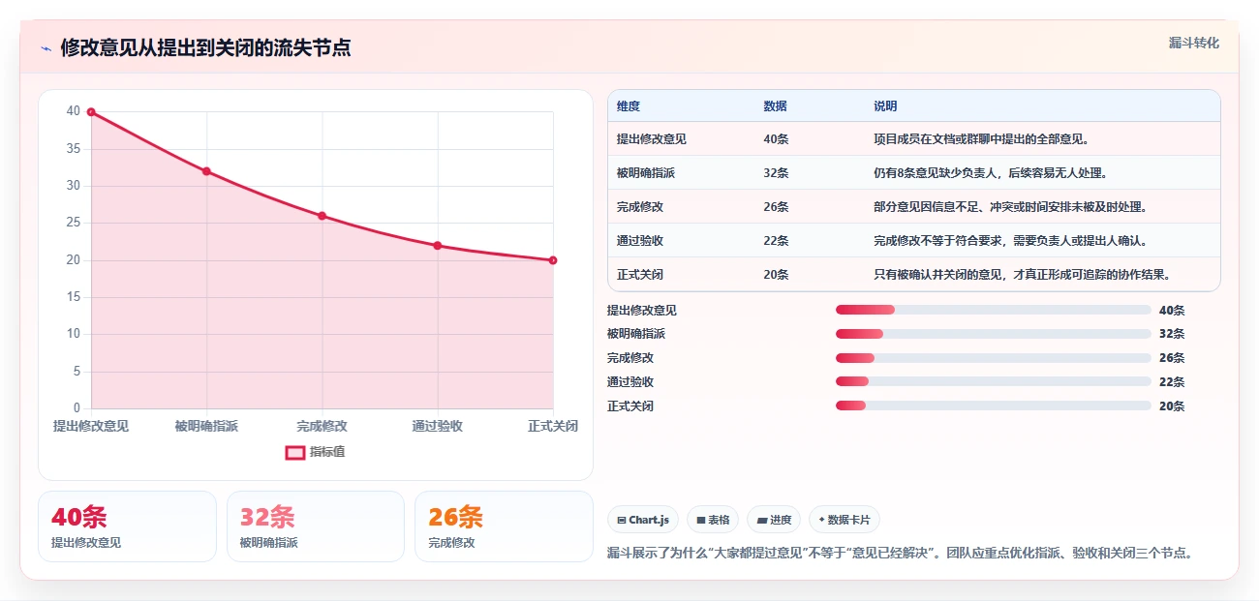Click the 数据卡片 tag
This screenshot has height=601, width=1259.
[x=844, y=520]
